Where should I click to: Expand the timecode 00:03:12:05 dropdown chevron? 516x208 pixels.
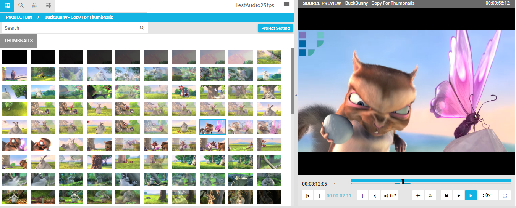tap(335, 184)
